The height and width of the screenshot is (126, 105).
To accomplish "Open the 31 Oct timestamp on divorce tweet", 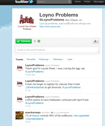I will pos(28,90).
